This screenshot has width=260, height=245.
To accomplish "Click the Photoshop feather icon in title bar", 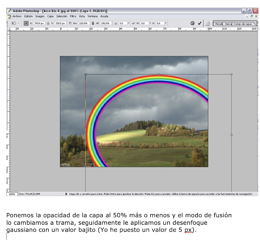I will (9, 11).
